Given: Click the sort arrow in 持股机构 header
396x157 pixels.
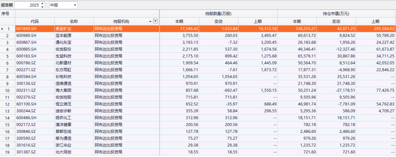Looking at the screenshot, I should (x=150, y=21).
